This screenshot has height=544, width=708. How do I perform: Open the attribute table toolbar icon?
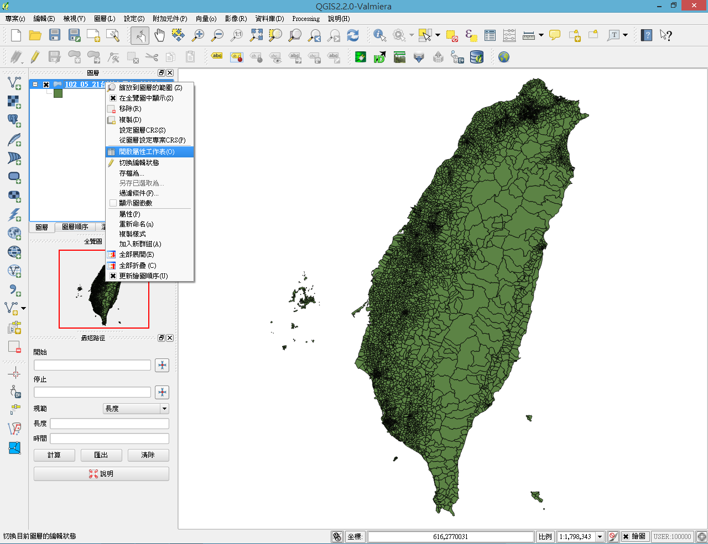tap(490, 35)
